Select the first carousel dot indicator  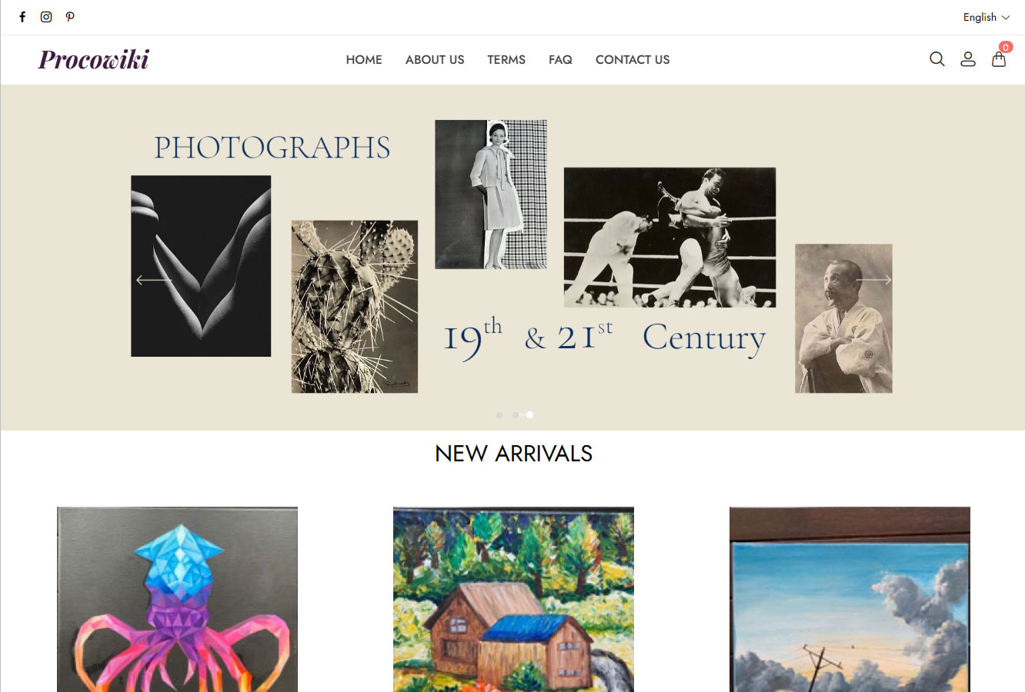tap(499, 415)
